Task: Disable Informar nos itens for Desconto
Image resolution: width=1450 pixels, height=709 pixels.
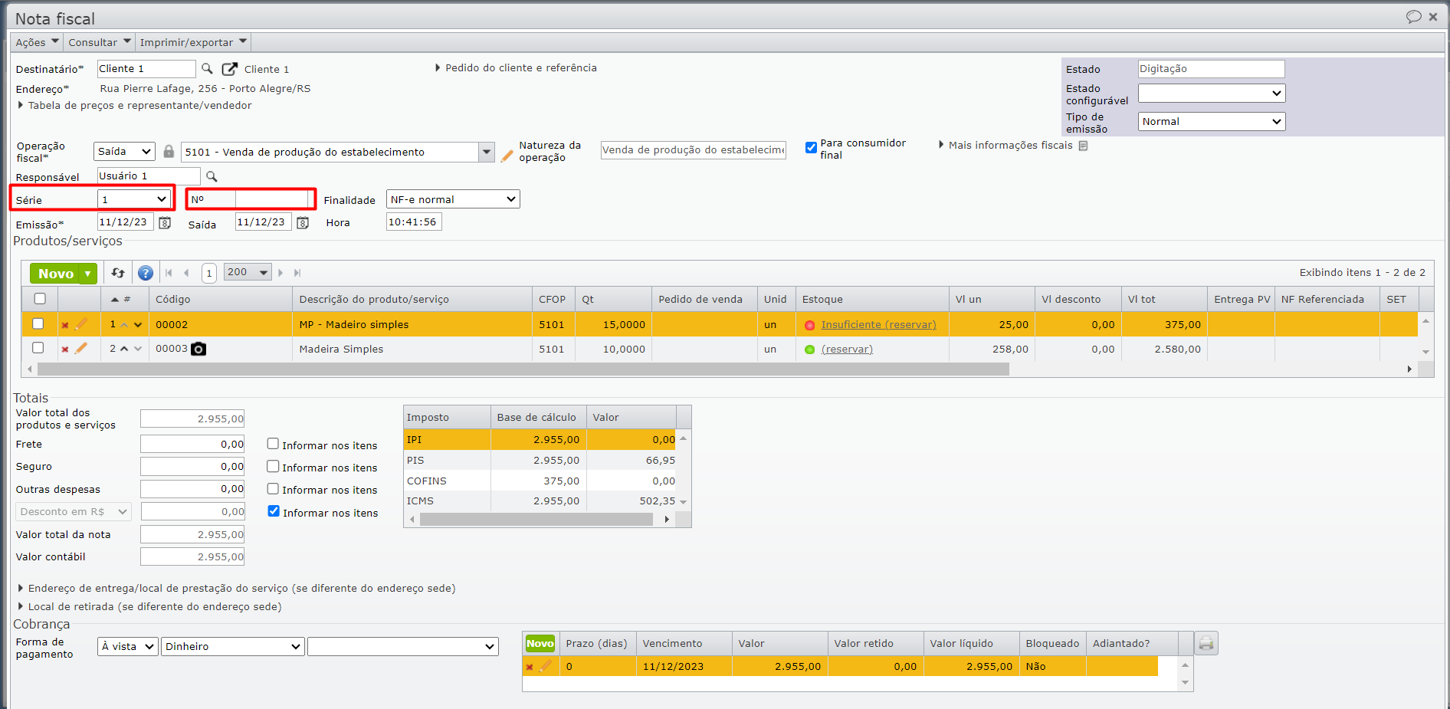Action: click(274, 511)
